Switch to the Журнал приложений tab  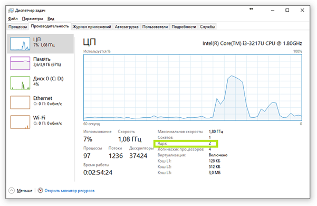92,27
